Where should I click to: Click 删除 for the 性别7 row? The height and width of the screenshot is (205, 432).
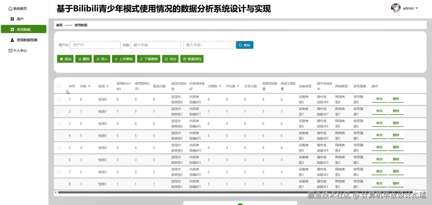pyautogui.click(x=396, y=111)
